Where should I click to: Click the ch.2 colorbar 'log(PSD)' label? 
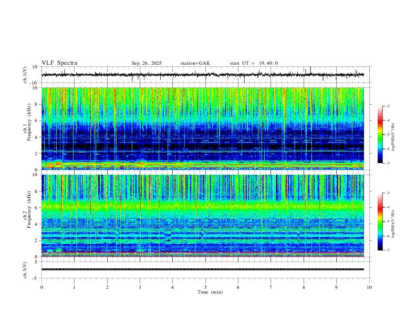(x=393, y=224)
